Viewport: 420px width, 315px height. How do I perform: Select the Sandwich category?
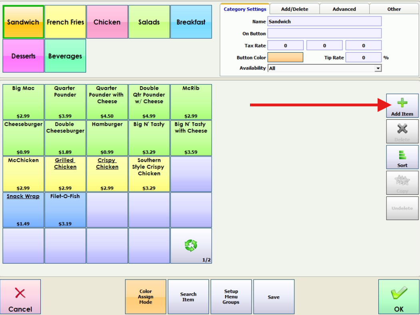point(23,22)
